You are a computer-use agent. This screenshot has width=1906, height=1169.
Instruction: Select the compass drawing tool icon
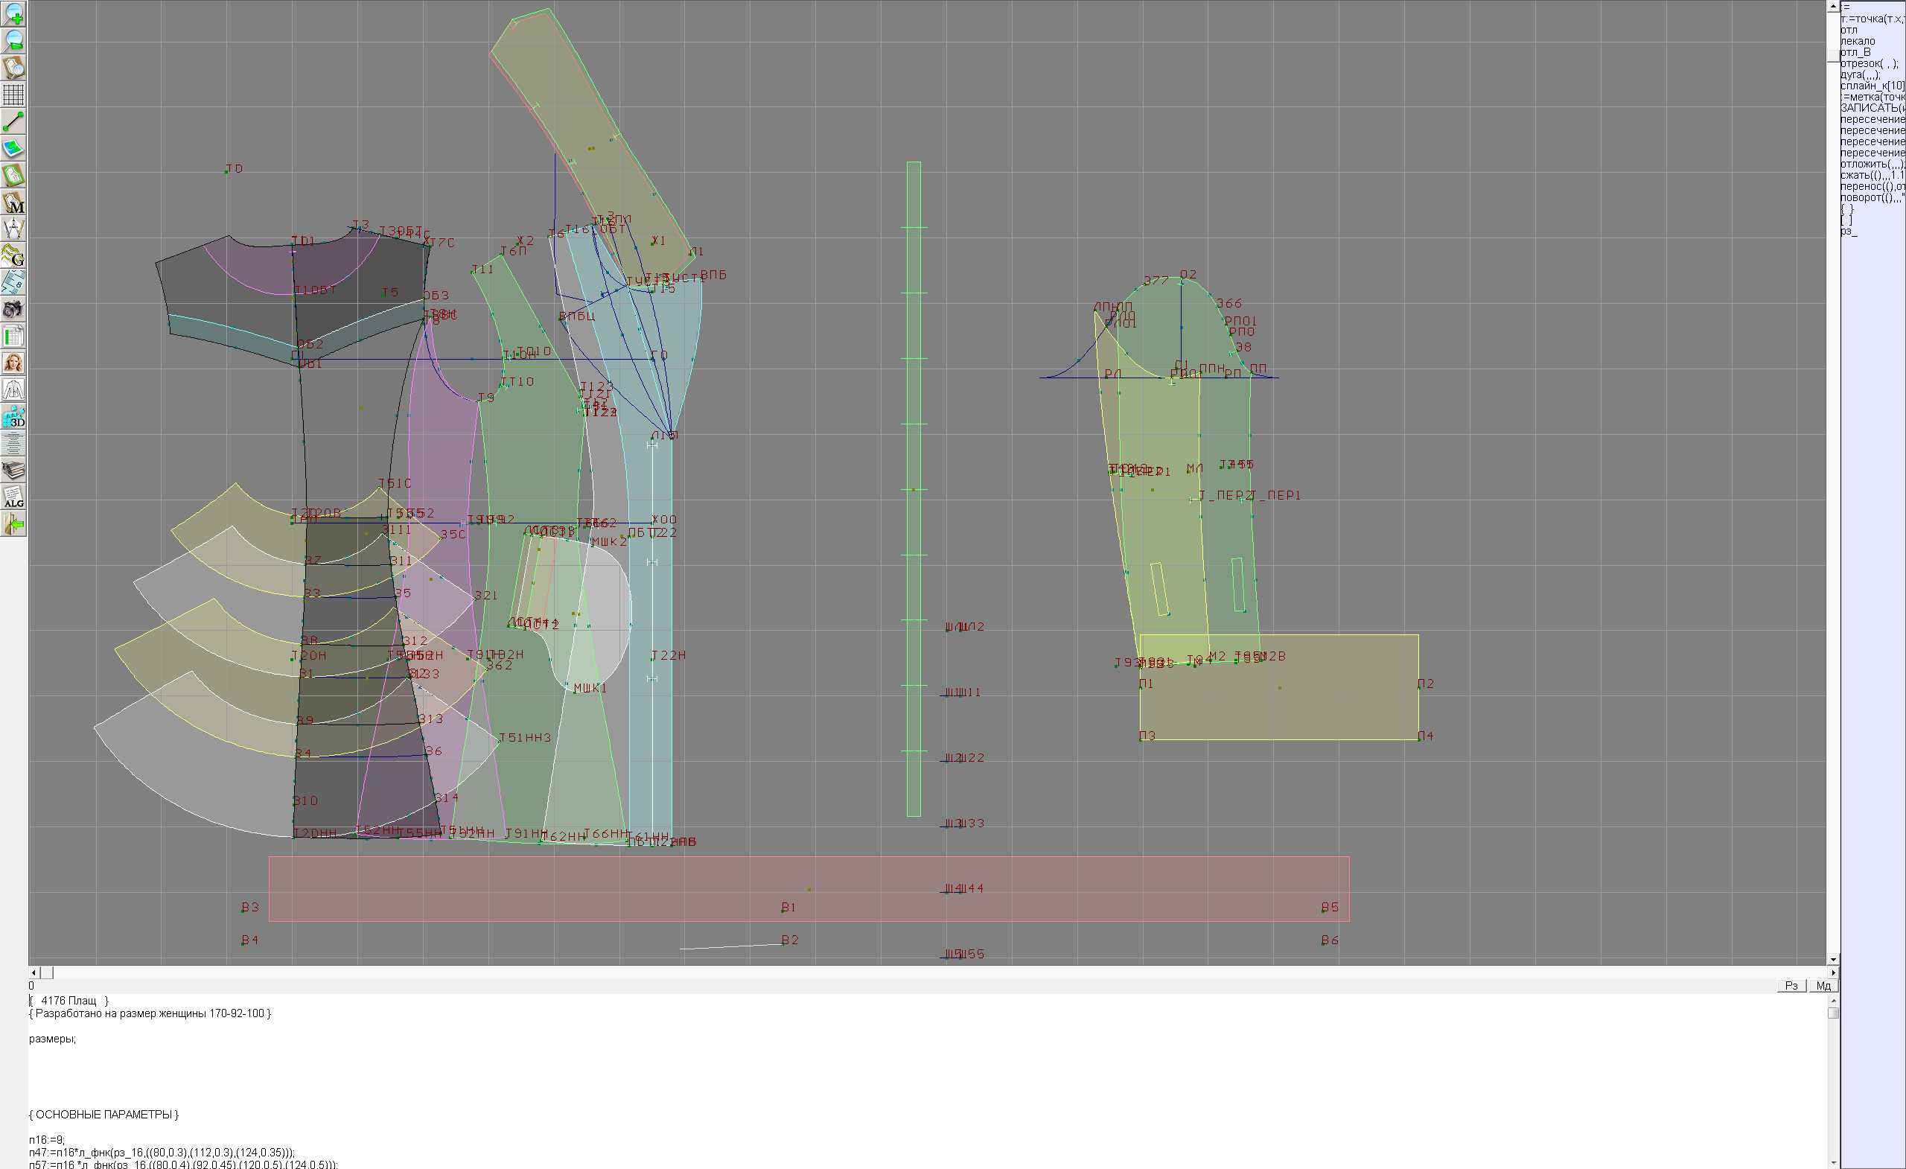(13, 229)
